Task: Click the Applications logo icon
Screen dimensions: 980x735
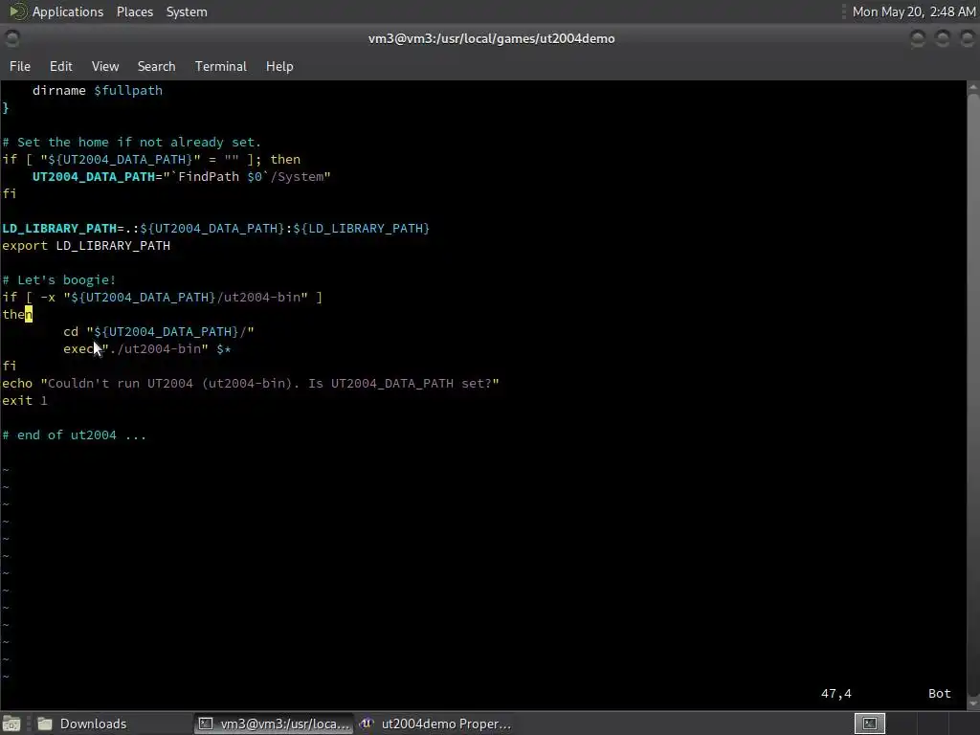Action: click(x=17, y=11)
